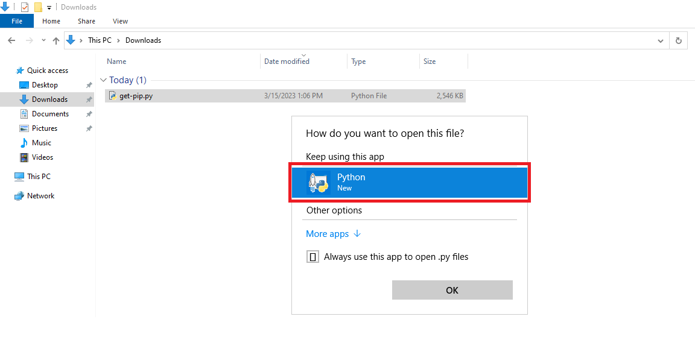This screenshot has height=337, width=695.
Task: Open the recent locations dropdown arrow
Action: (x=43, y=40)
